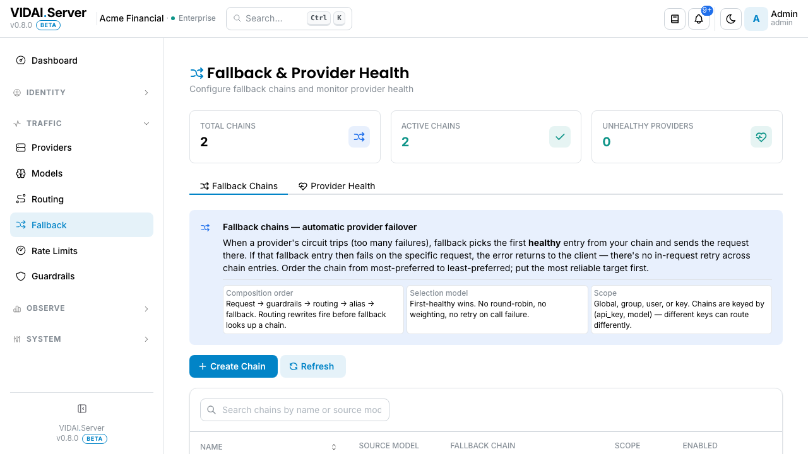Open Fallback in the sidebar
This screenshot has width=808, height=454.
81,225
